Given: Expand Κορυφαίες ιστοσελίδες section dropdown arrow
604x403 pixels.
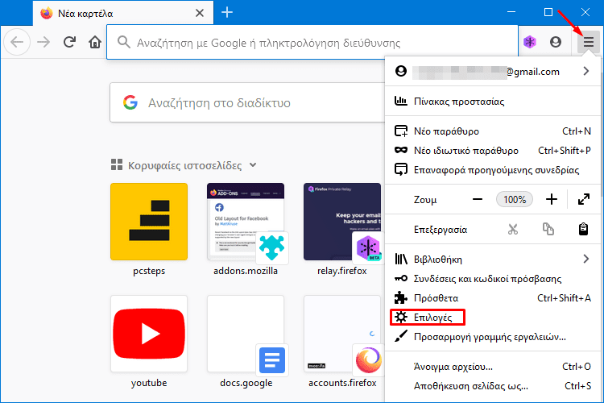Looking at the screenshot, I should pos(253,165).
